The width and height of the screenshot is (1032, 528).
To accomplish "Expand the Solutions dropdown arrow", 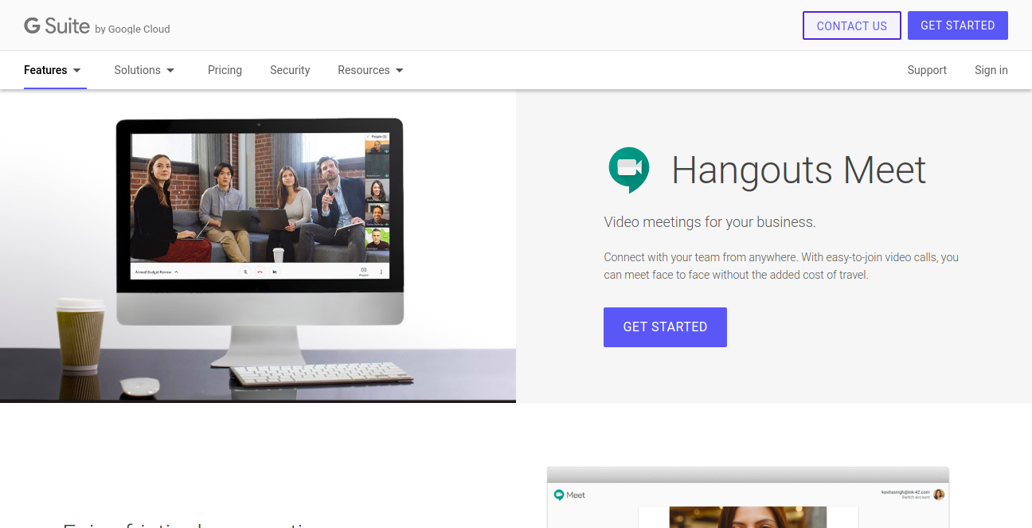I will click(170, 70).
